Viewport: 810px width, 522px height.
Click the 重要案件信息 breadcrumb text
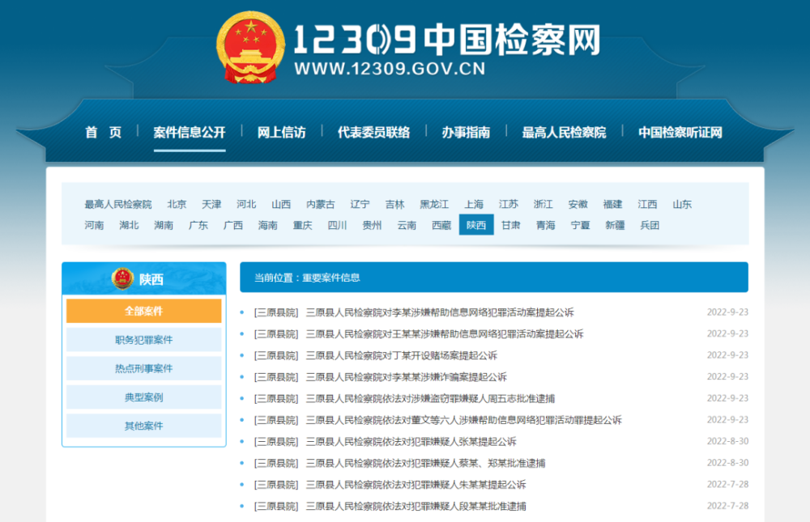pyautogui.click(x=331, y=278)
